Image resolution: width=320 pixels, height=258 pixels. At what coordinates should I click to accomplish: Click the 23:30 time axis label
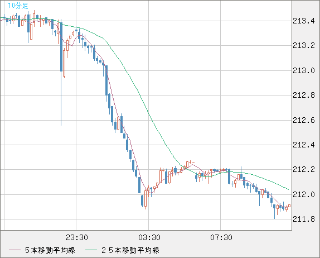click(77, 237)
